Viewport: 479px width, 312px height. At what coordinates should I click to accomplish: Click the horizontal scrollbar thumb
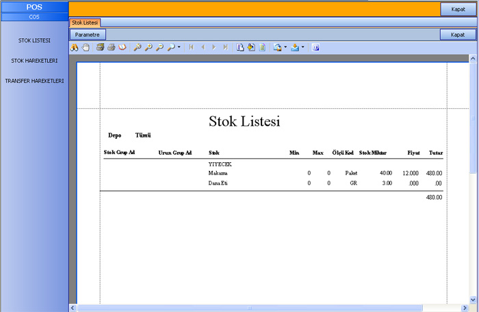[x=250, y=308]
